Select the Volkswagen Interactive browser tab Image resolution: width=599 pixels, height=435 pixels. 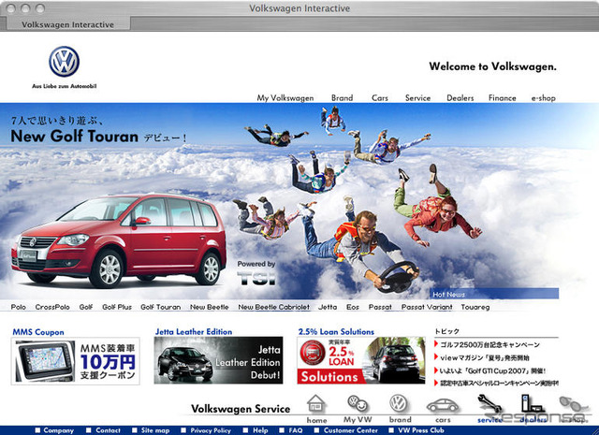coord(67,24)
